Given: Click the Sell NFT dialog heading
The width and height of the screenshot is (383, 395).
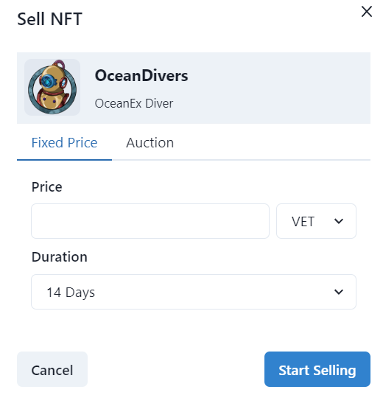Looking at the screenshot, I should click(x=49, y=19).
